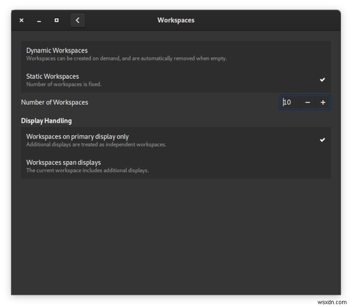
Task: Click the Workspaces title in header
Action: click(x=176, y=20)
